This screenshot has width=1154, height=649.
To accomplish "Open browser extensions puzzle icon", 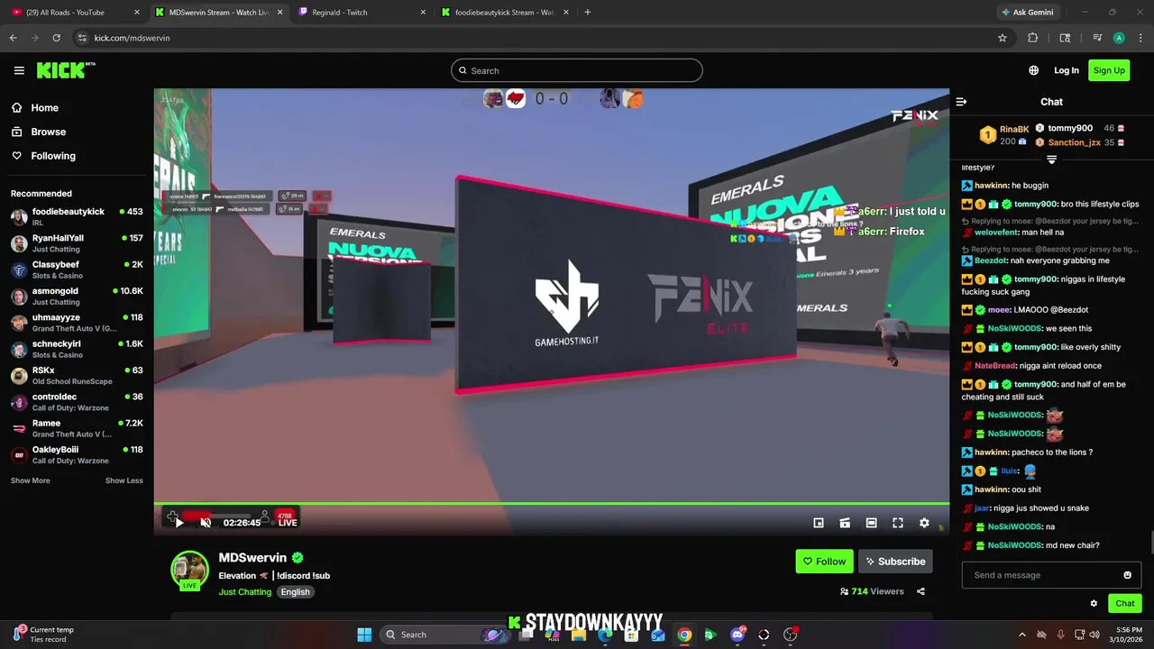I will (1033, 38).
